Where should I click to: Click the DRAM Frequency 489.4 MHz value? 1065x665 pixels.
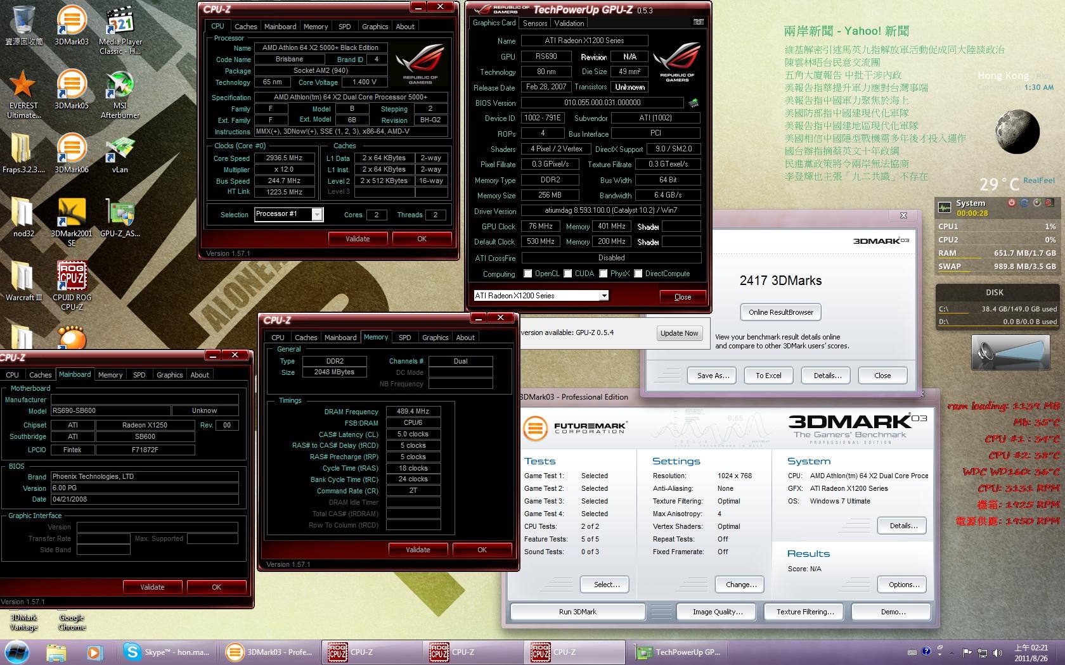(413, 411)
